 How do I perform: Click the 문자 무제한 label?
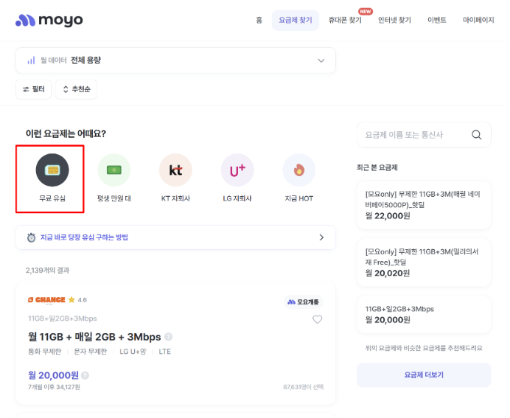click(91, 352)
